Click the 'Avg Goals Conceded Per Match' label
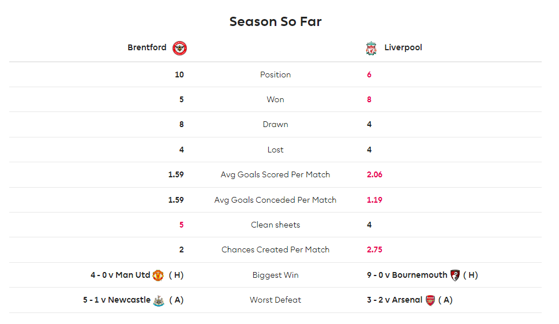The height and width of the screenshot is (324, 559). (276, 200)
